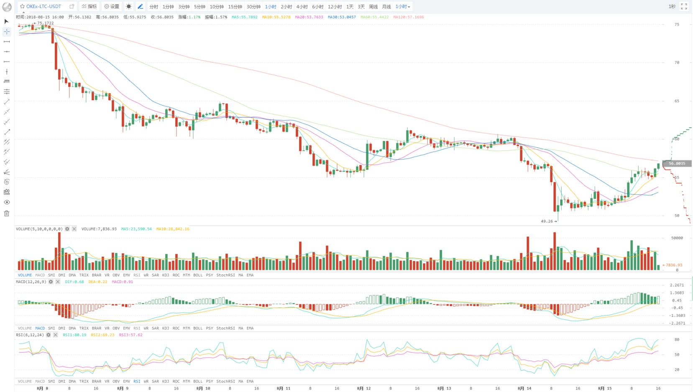Open chart in new window icon
The width and height of the screenshot is (693, 392).
click(x=72, y=7)
